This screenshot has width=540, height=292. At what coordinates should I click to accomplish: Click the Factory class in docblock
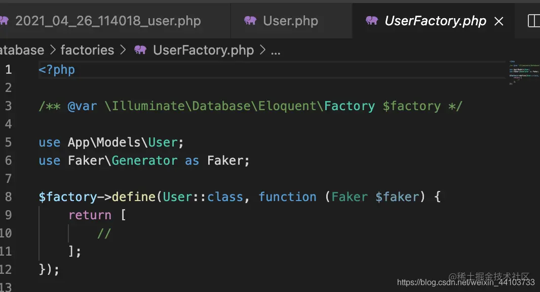349,106
